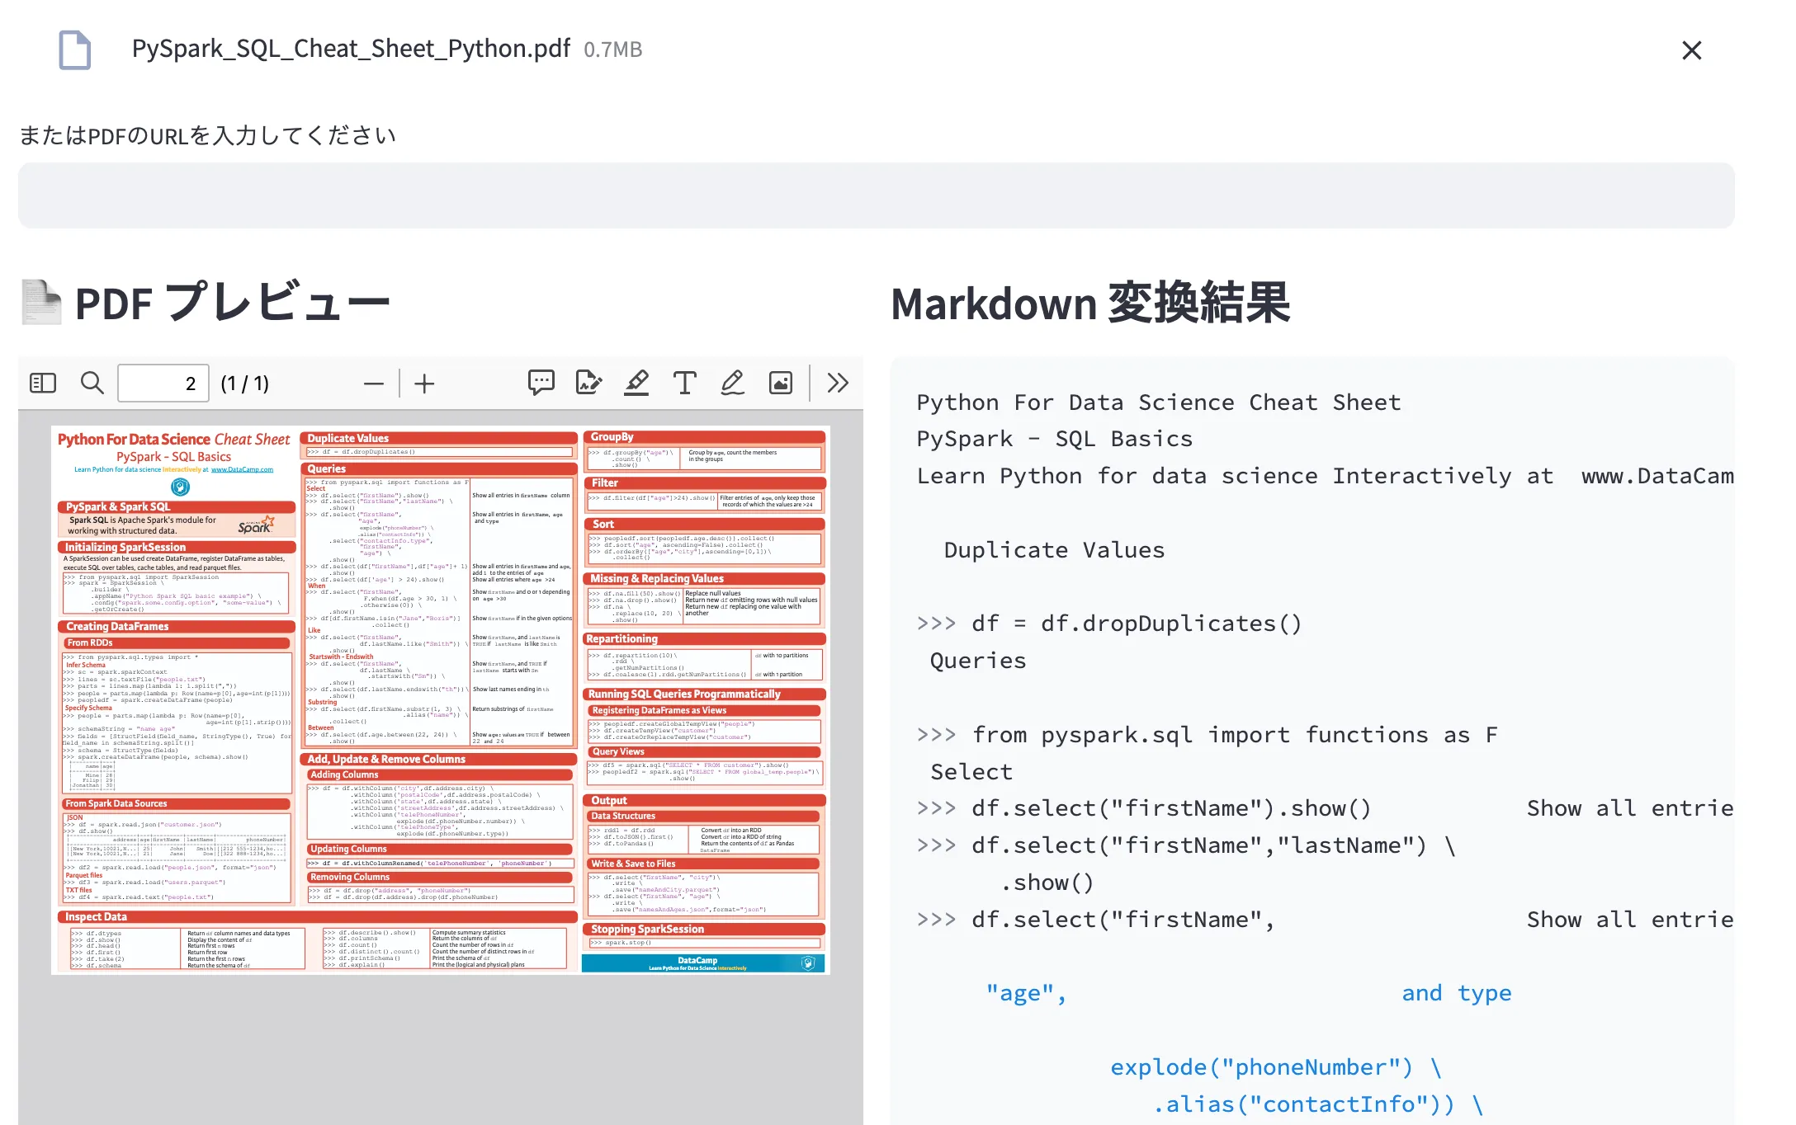Select the draw pen tool

click(732, 383)
